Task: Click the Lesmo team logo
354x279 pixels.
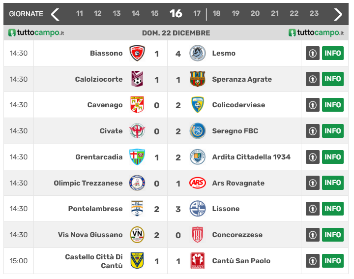Action: coord(198,53)
